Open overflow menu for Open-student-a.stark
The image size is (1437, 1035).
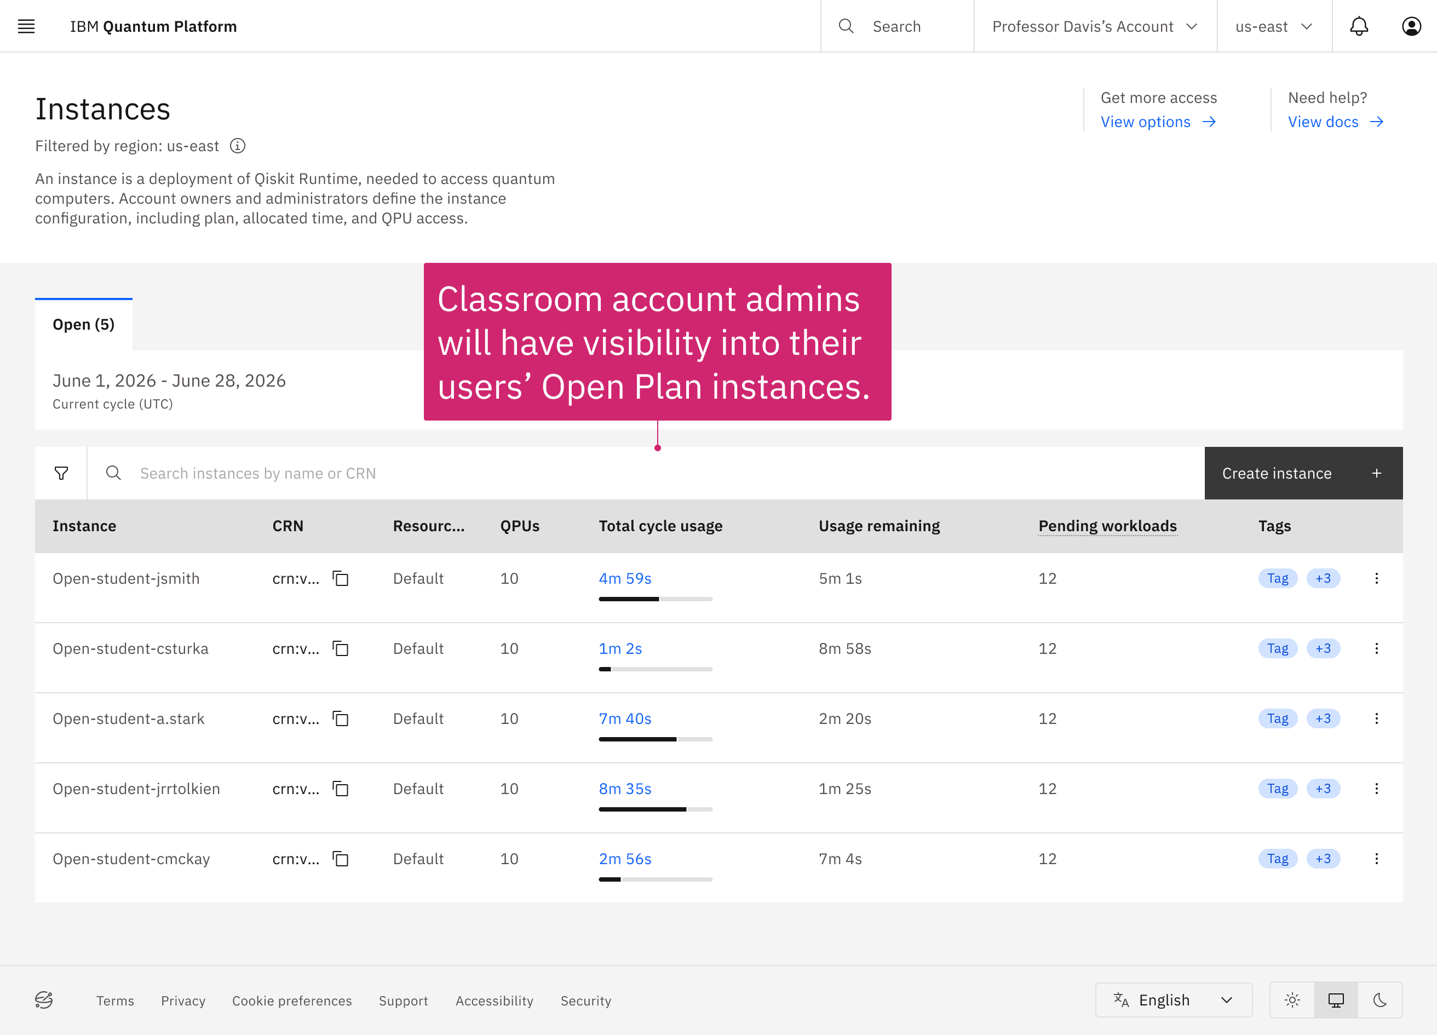(x=1376, y=718)
